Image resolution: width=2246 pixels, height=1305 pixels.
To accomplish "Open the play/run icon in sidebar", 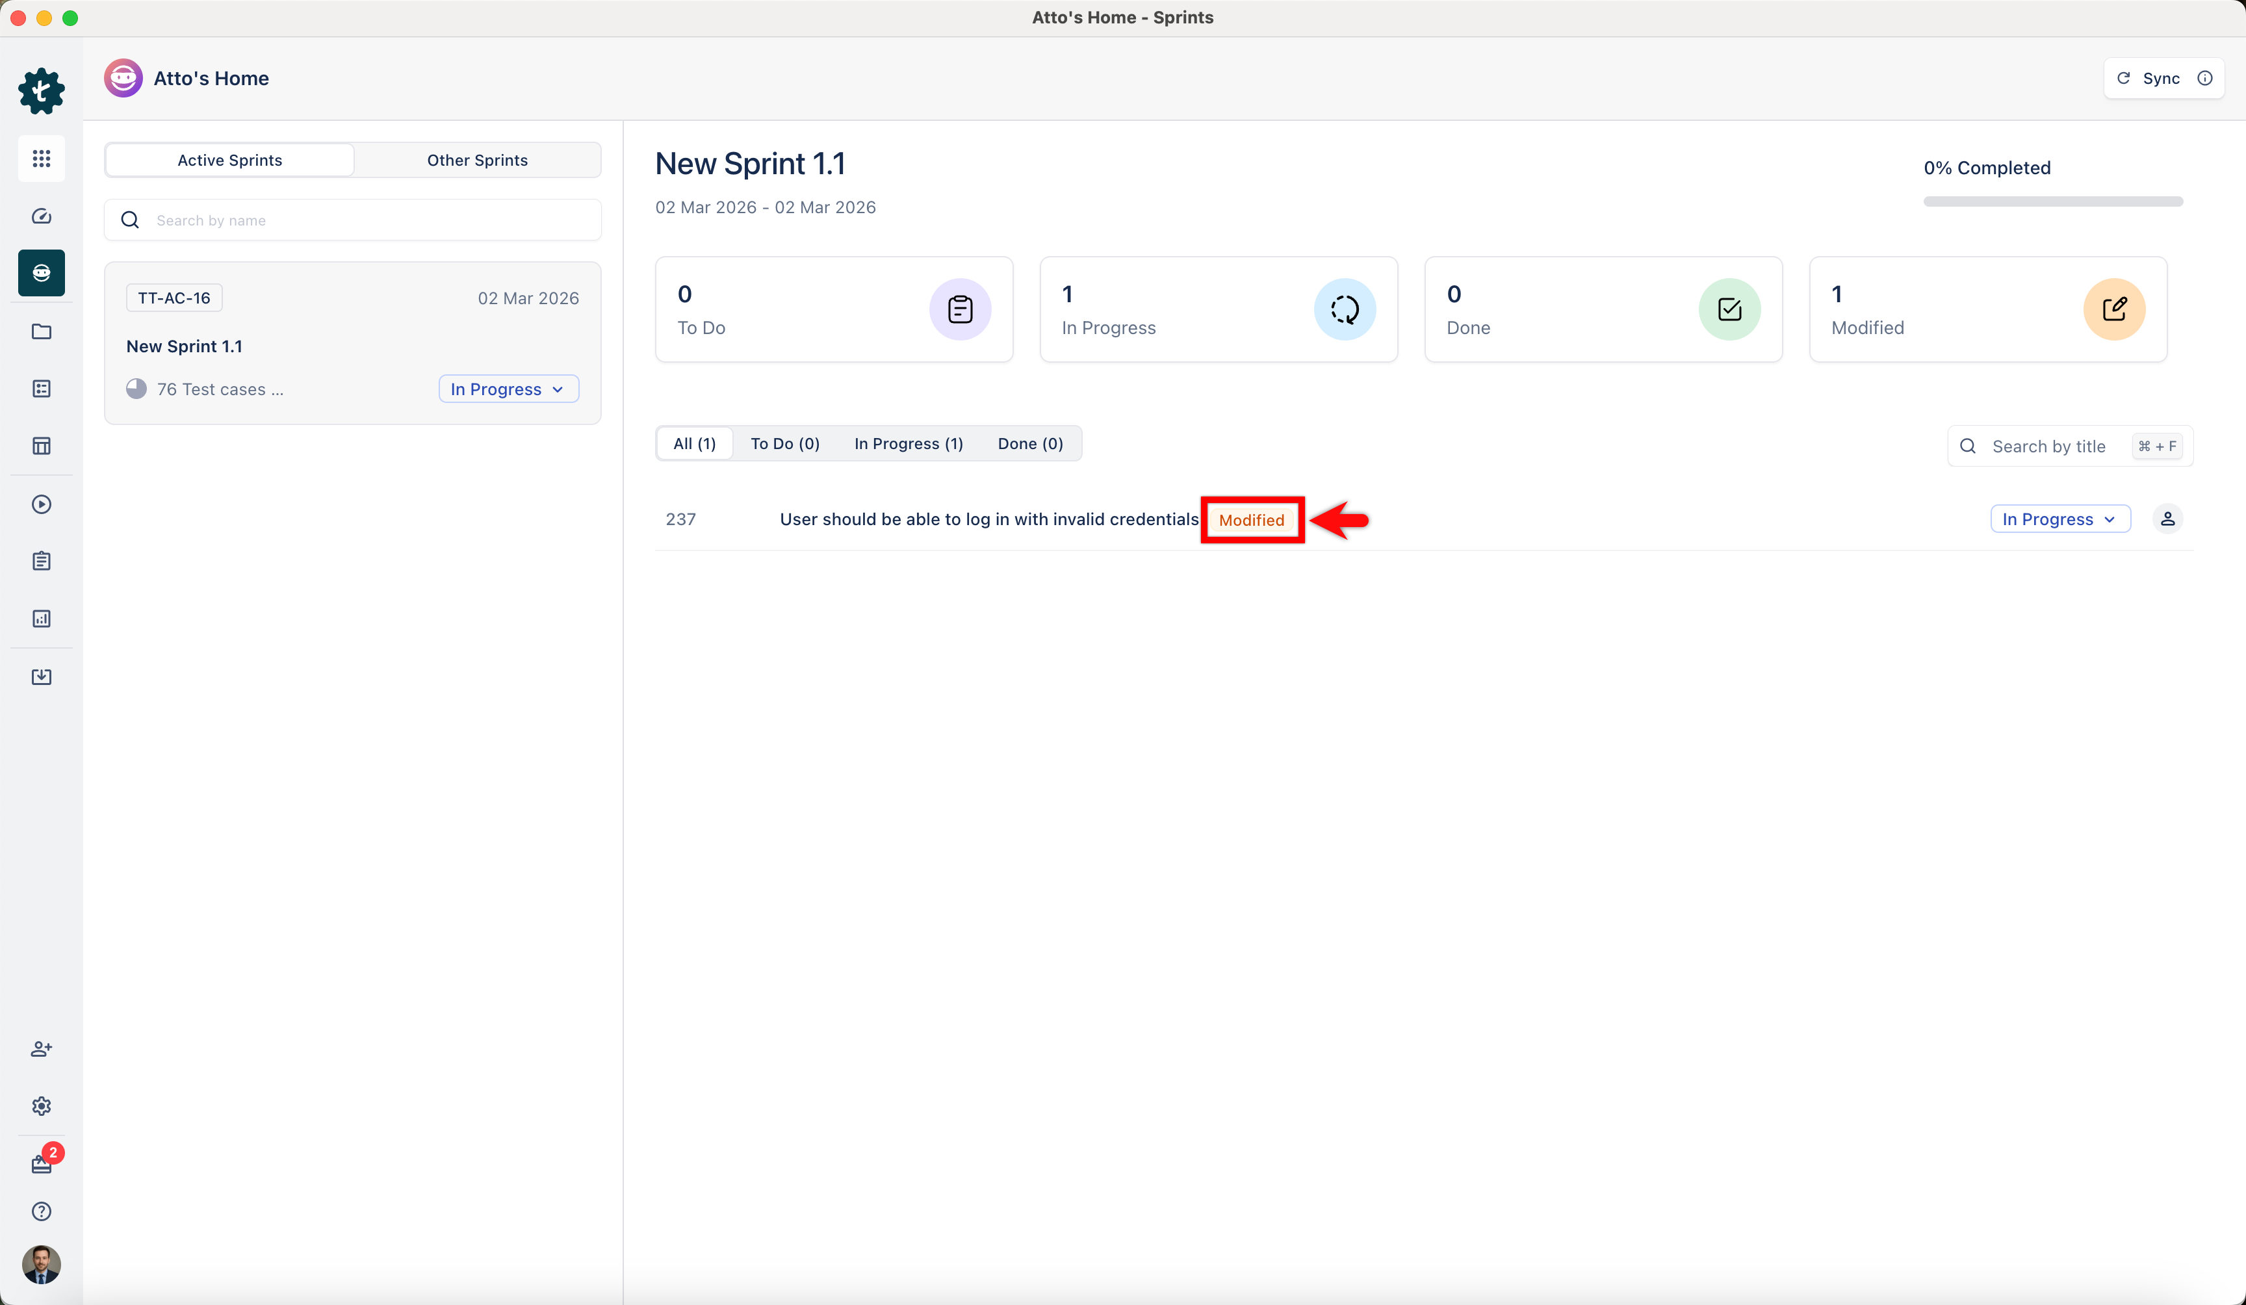I will (41, 504).
